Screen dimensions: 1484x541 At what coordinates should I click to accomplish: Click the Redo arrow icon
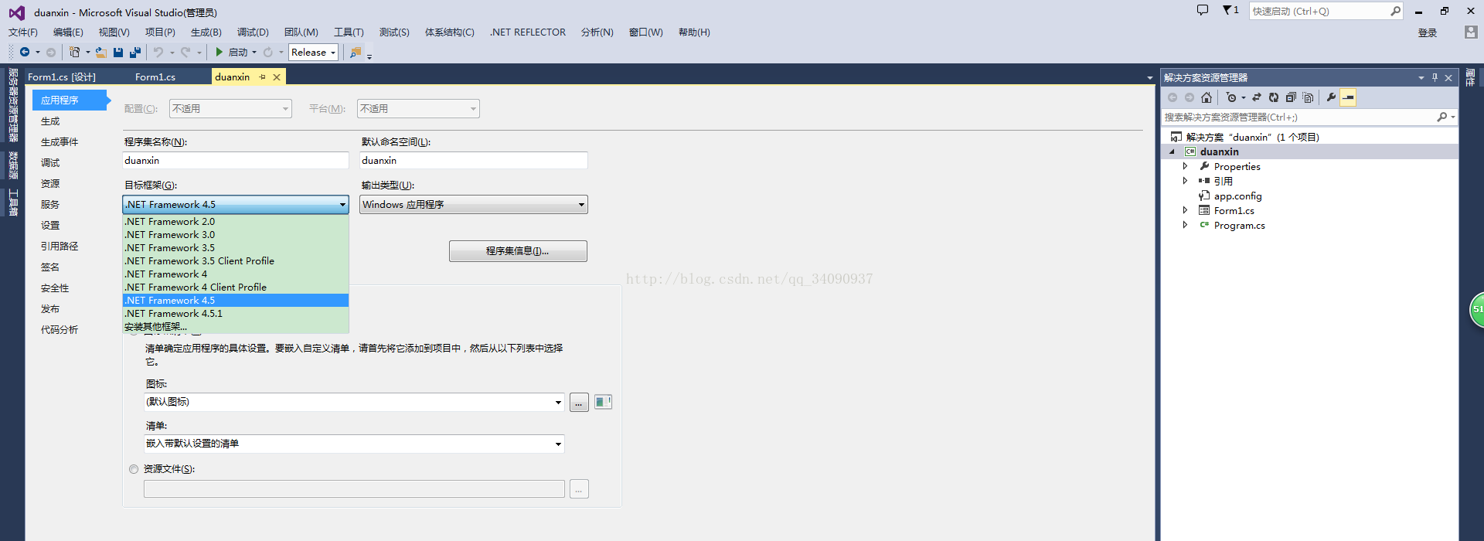tap(185, 52)
